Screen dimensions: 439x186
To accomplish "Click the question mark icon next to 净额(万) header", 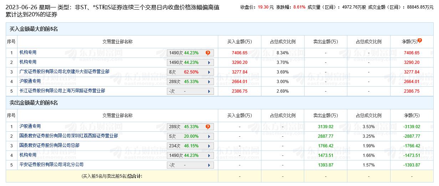I will (x=420, y=40).
